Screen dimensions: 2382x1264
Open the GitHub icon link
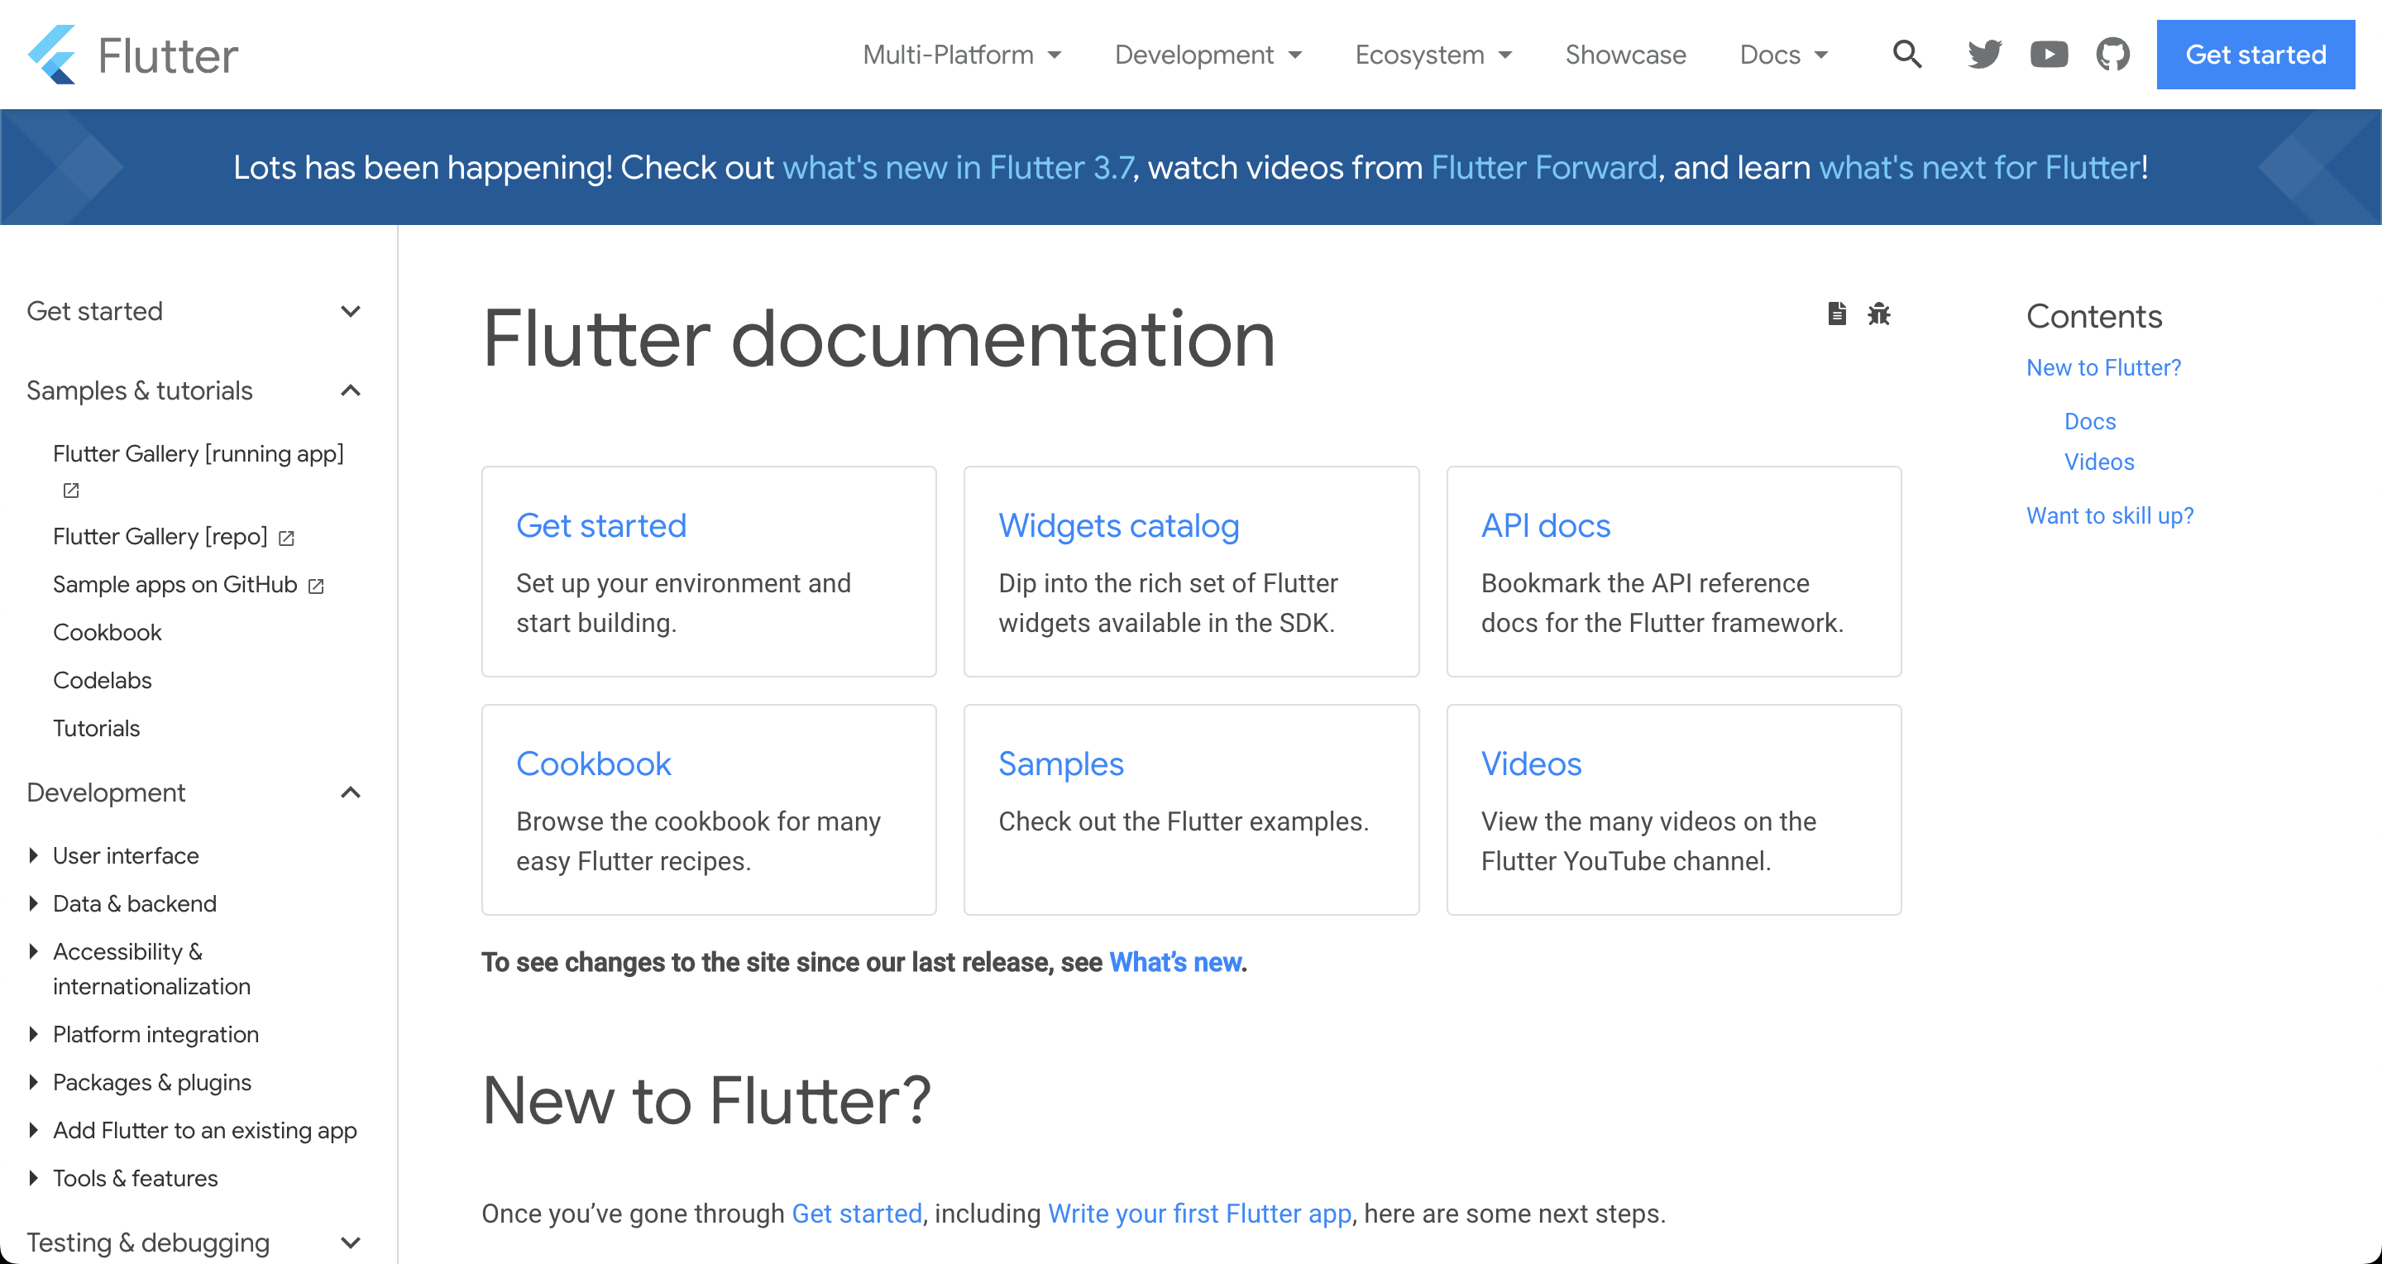(2112, 55)
